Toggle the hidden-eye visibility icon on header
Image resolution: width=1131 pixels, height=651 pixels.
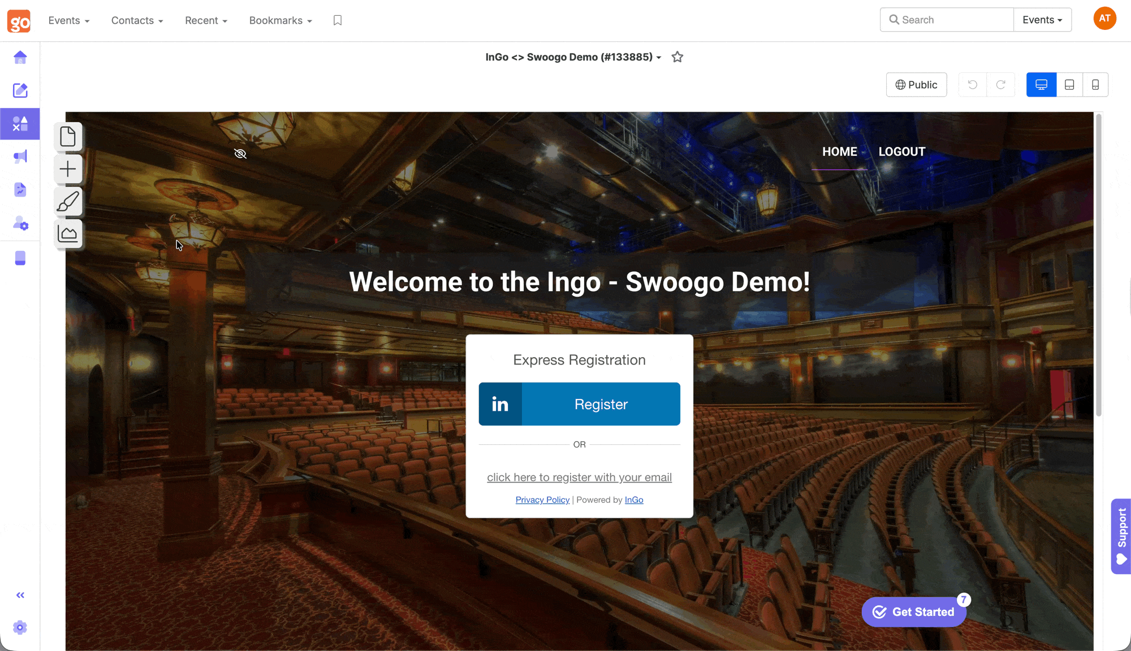240,154
